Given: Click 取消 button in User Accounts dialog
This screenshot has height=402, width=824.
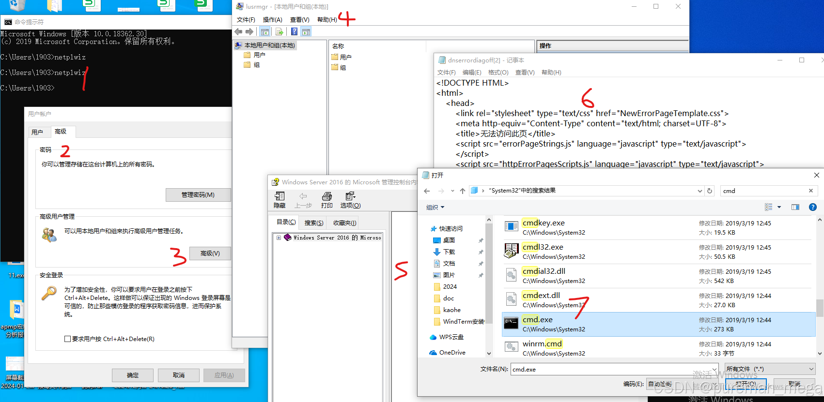Looking at the screenshot, I should point(179,375).
